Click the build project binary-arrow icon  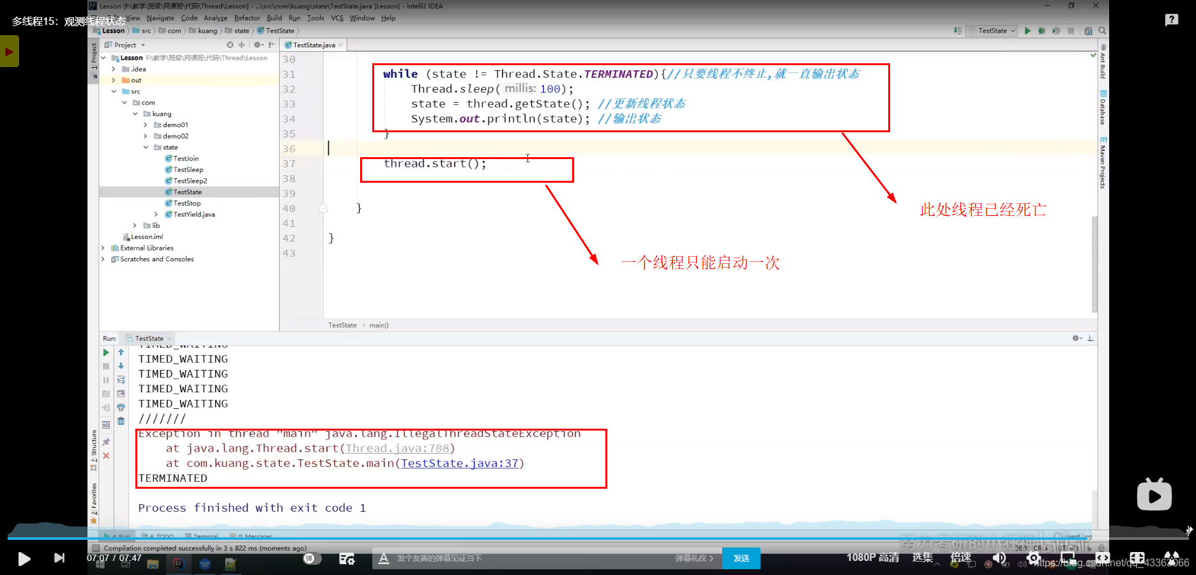[957, 31]
